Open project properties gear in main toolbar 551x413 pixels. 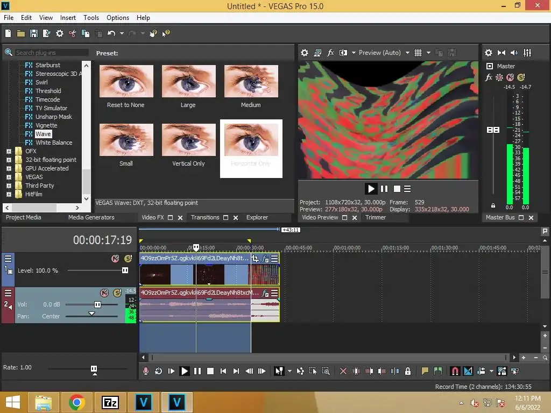point(60,33)
